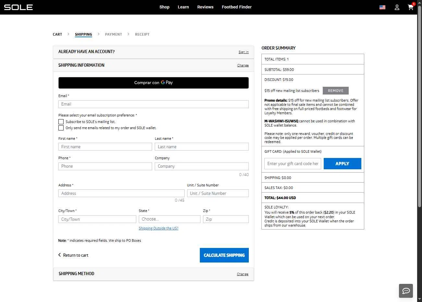The width and height of the screenshot is (422, 302).
Task: Click Change next to Shipping Method
Action: point(243,274)
